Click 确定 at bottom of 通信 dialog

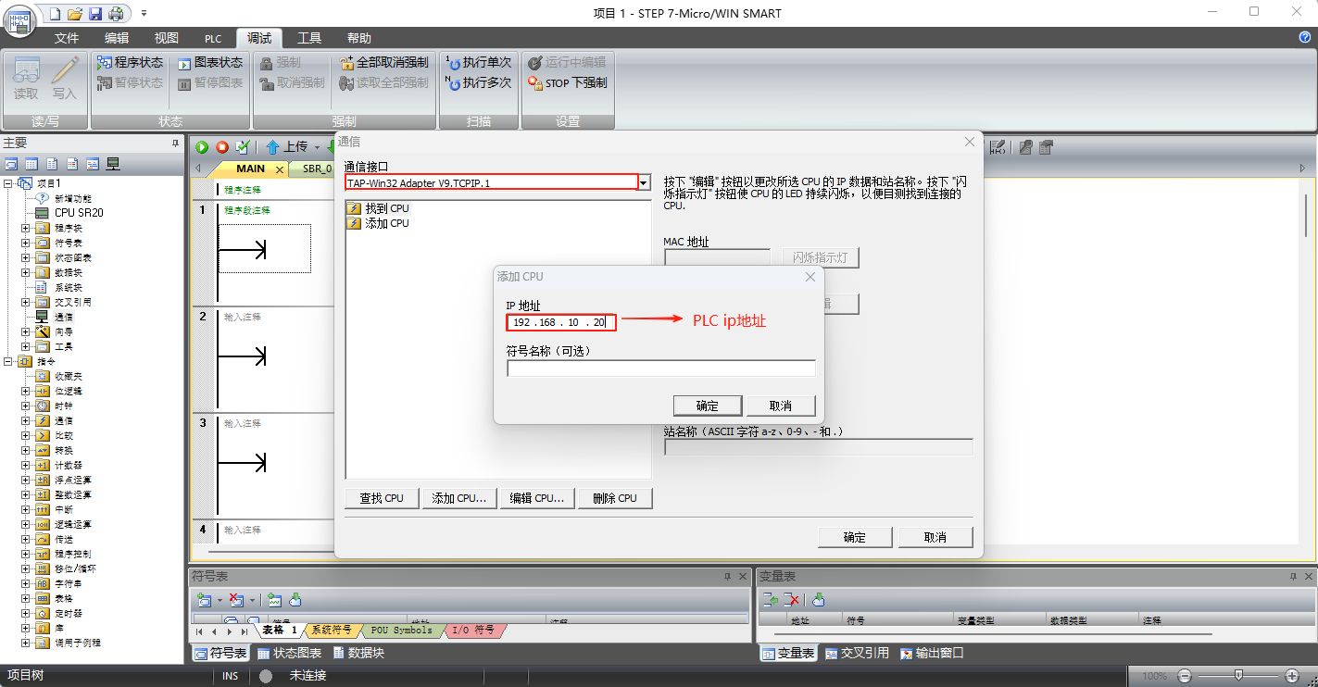click(855, 537)
